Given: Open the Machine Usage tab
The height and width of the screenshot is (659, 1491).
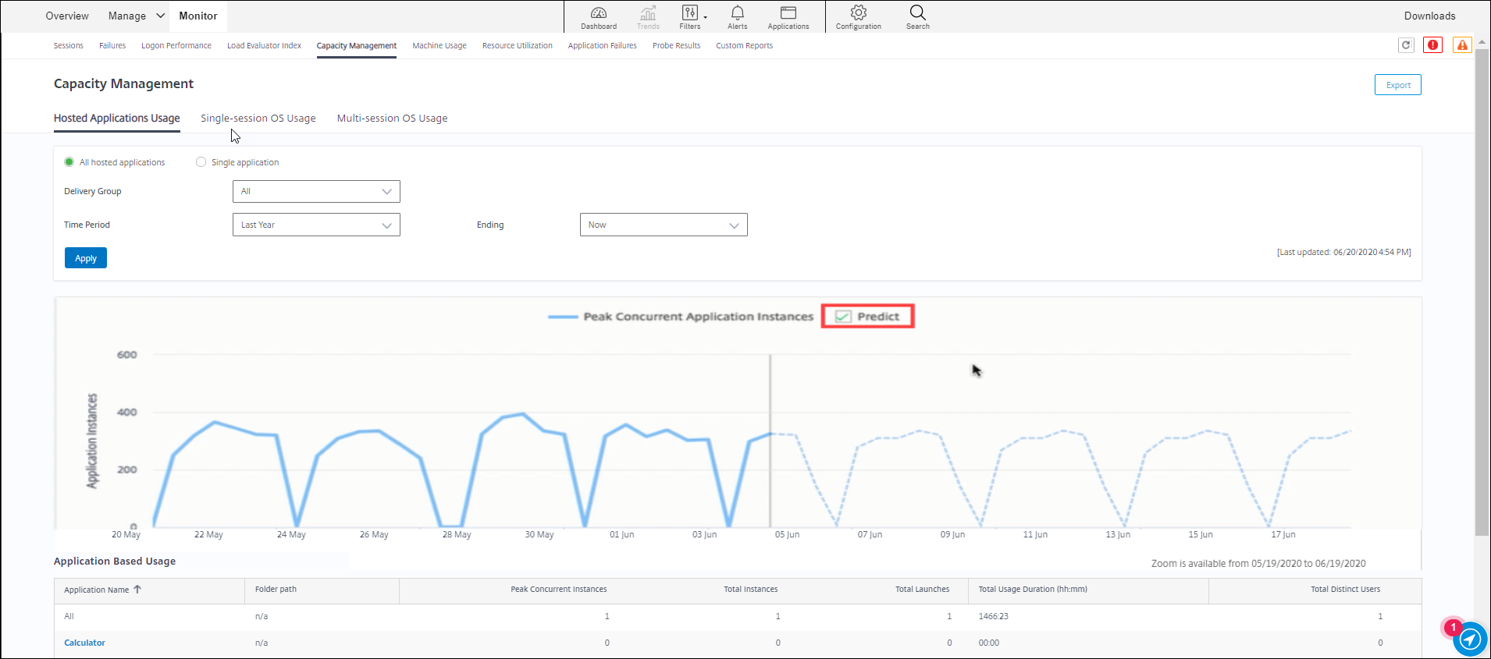Looking at the screenshot, I should click(x=439, y=45).
